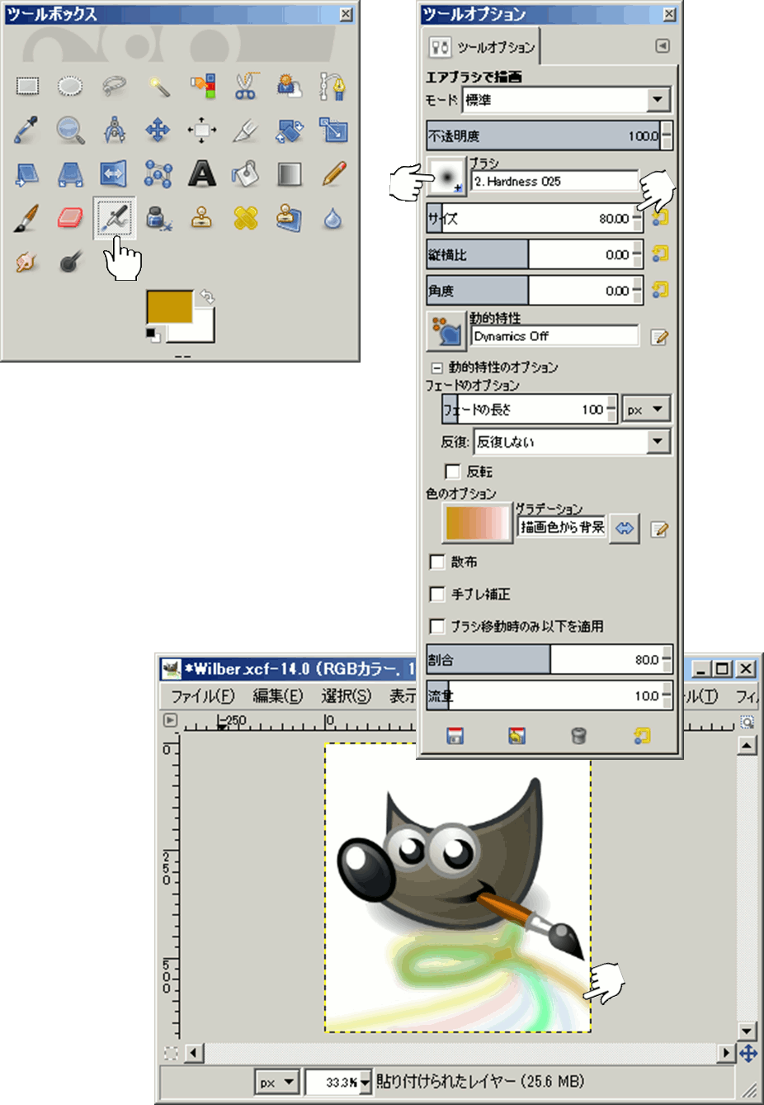Select the Airbrush tool in toolbox
The height and width of the screenshot is (1105, 764).
[114, 218]
